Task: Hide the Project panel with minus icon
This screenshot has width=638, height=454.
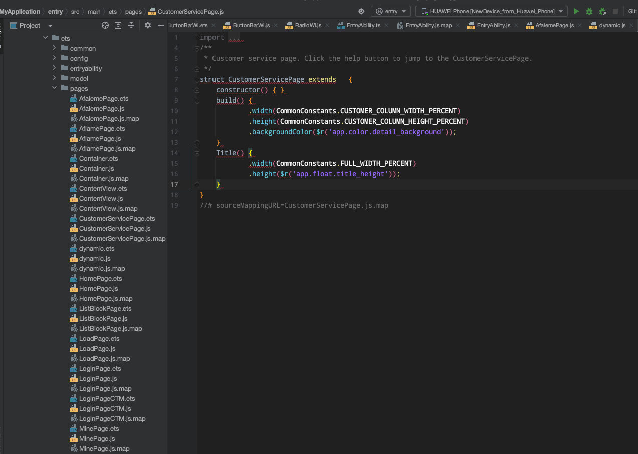Action: pos(161,25)
